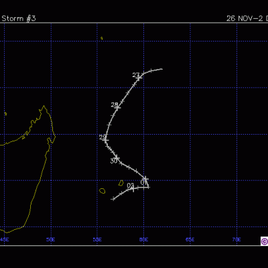Select the "27" date label on track
The height and width of the screenshot is (268, 268).
136,75
